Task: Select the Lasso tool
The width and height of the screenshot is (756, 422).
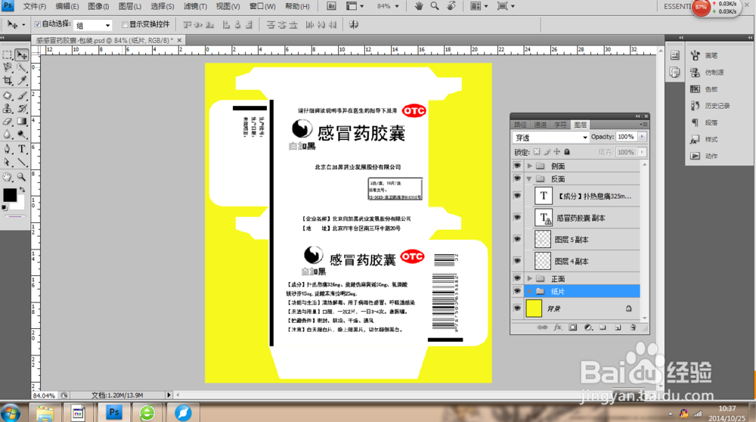Action: click(8, 67)
